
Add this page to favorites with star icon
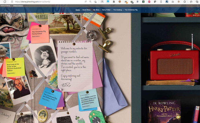pos(95,2)
